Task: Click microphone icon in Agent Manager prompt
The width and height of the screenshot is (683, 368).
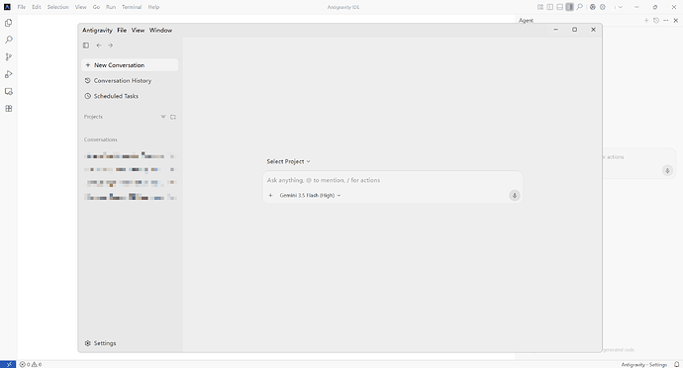Action: tap(515, 196)
